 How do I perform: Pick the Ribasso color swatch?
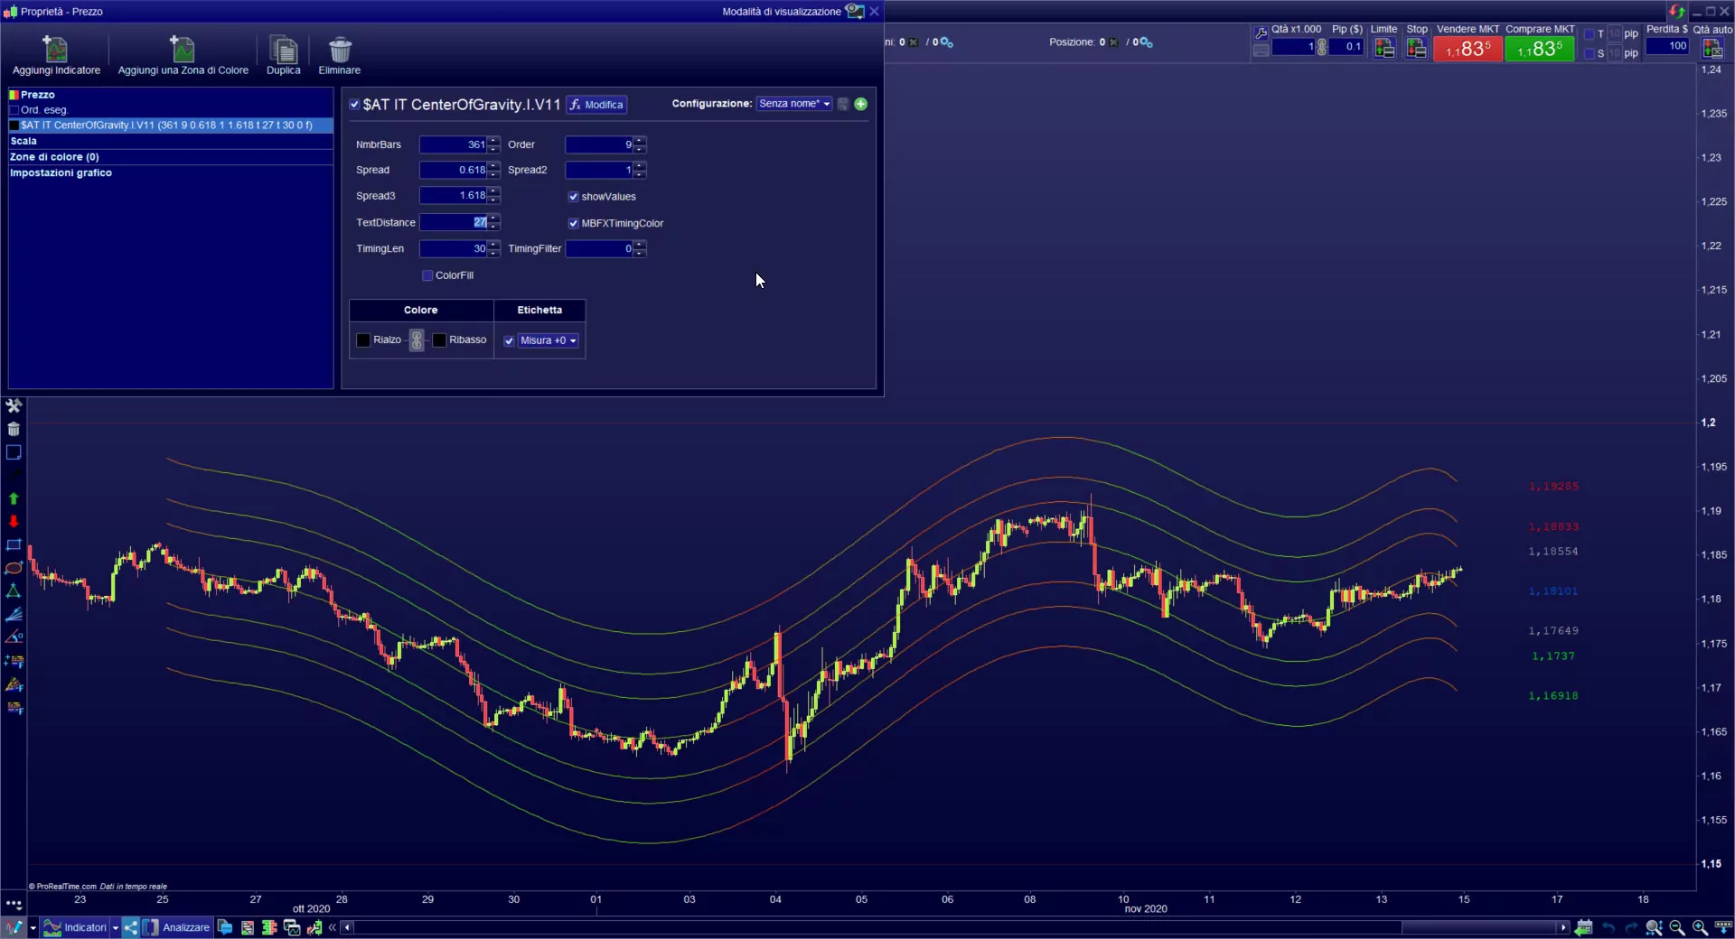pyautogui.click(x=439, y=340)
